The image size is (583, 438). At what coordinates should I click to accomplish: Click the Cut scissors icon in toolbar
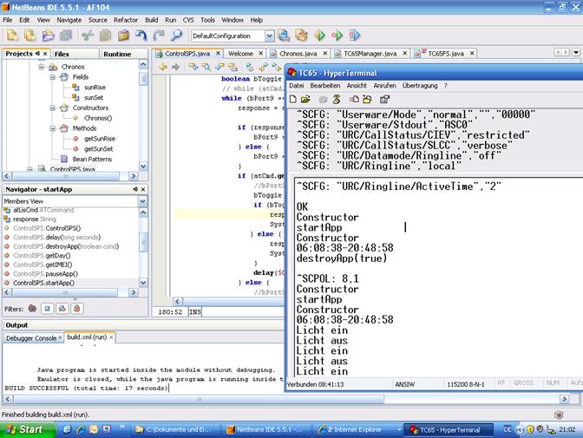click(x=87, y=36)
